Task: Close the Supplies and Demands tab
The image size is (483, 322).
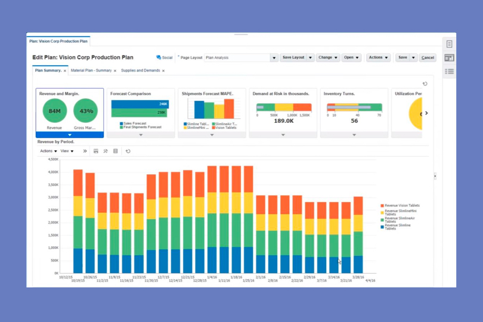Action: coord(163,71)
